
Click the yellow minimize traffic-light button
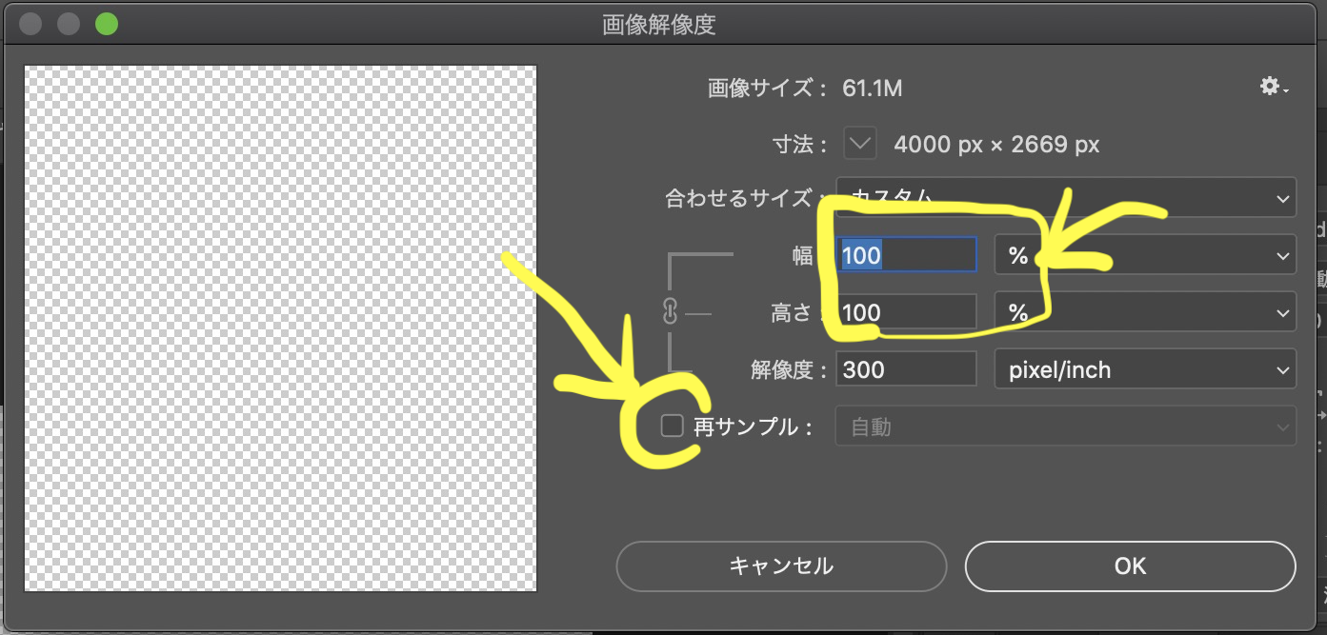68,24
